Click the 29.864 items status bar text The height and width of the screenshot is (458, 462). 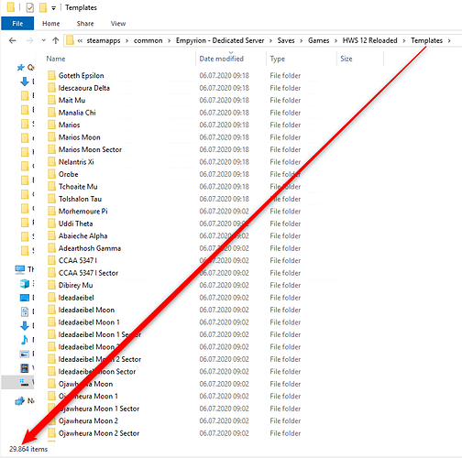pos(28,449)
